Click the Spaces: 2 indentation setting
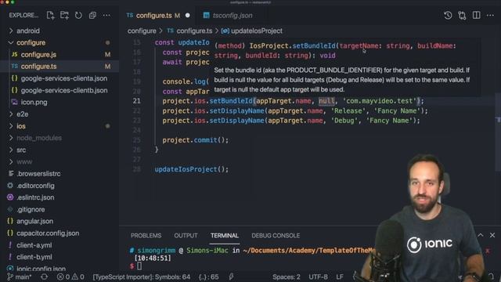 (x=287, y=277)
